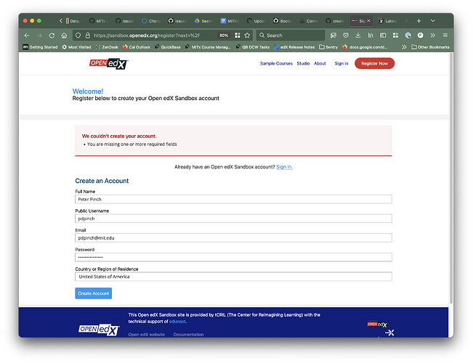Go to Studio from the header

303,63
